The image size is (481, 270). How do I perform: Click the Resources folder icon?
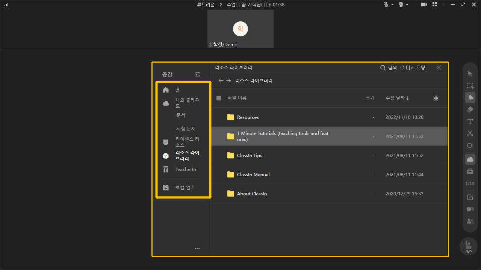click(x=231, y=117)
